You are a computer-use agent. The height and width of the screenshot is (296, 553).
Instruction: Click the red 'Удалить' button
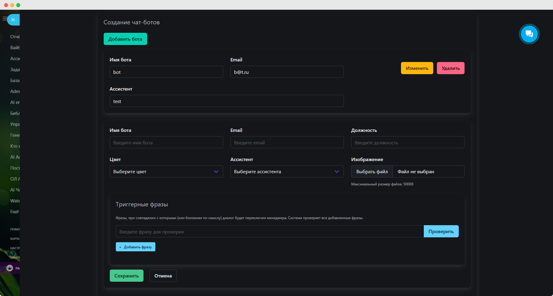(x=450, y=68)
